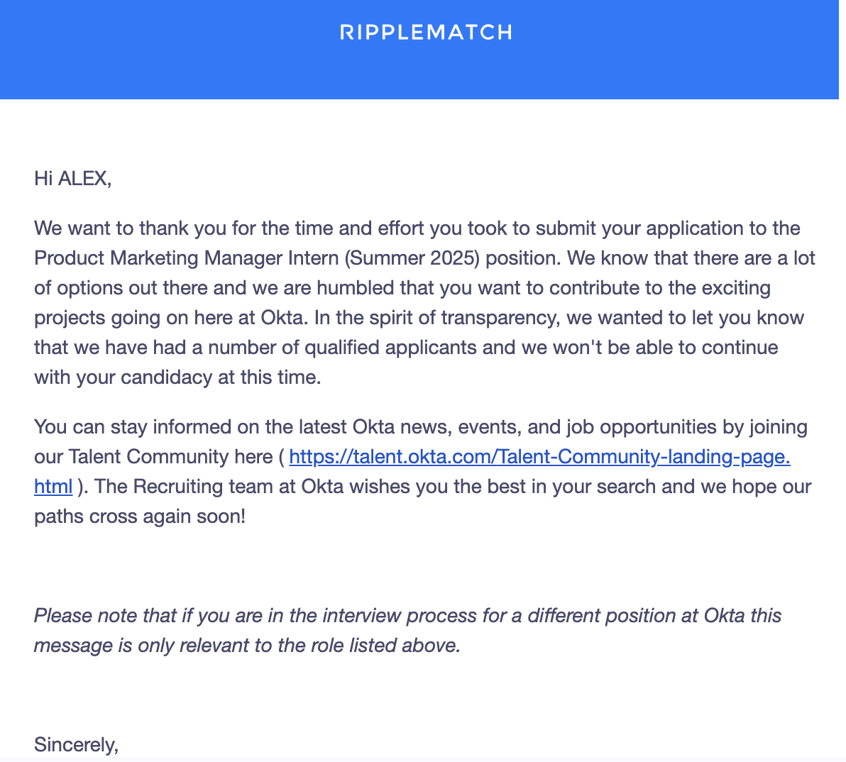Click the RippleMatch logo in the header
This screenshot has height=762, width=846.
click(426, 33)
